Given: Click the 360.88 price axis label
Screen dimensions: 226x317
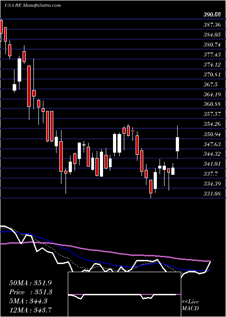Looking at the screenshot, I should point(212,104).
